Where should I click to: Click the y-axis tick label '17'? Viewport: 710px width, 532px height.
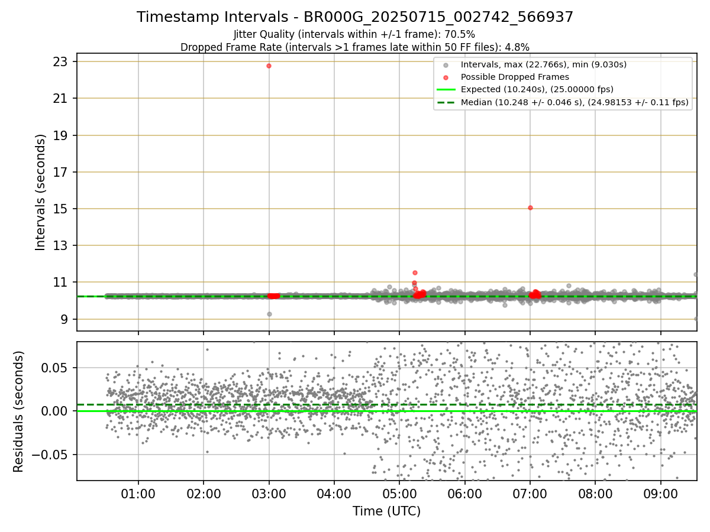click(61, 172)
